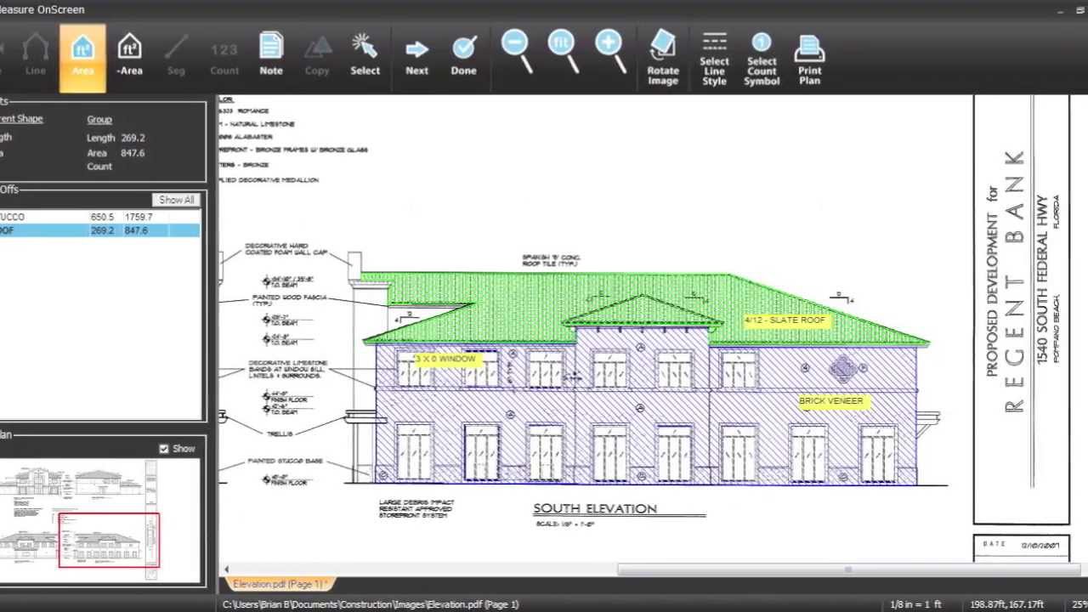Click the Next arrow button
Image resolution: width=1088 pixels, height=612 pixels.
[416, 56]
